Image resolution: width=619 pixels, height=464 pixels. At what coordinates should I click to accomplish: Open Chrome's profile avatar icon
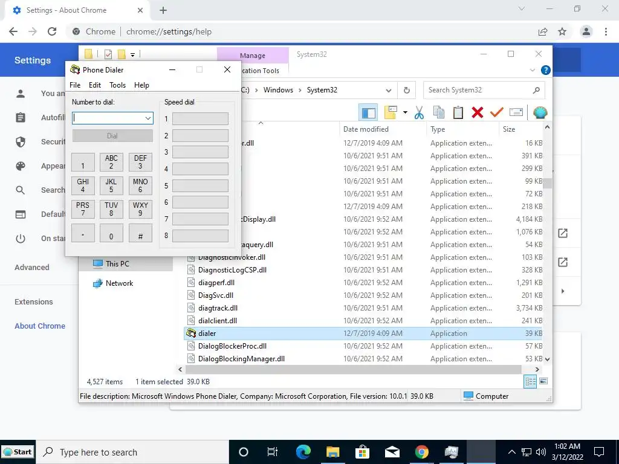pos(586,31)
